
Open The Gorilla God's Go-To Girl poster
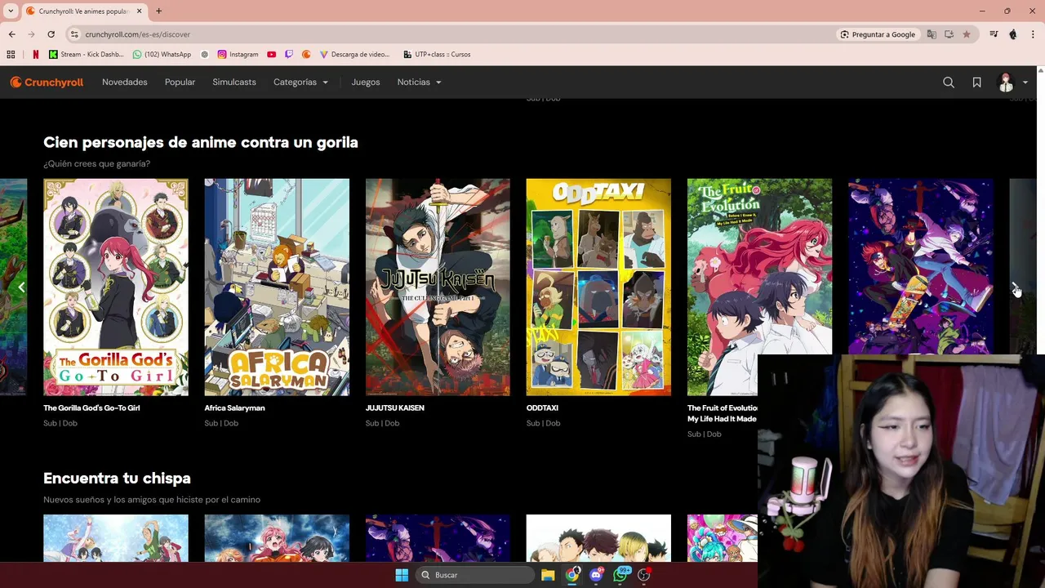tap(116, 287)
